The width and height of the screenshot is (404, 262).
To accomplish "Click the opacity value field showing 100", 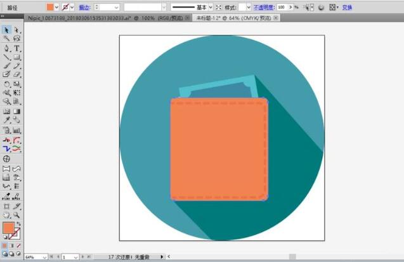I will [x=282, y=7].
